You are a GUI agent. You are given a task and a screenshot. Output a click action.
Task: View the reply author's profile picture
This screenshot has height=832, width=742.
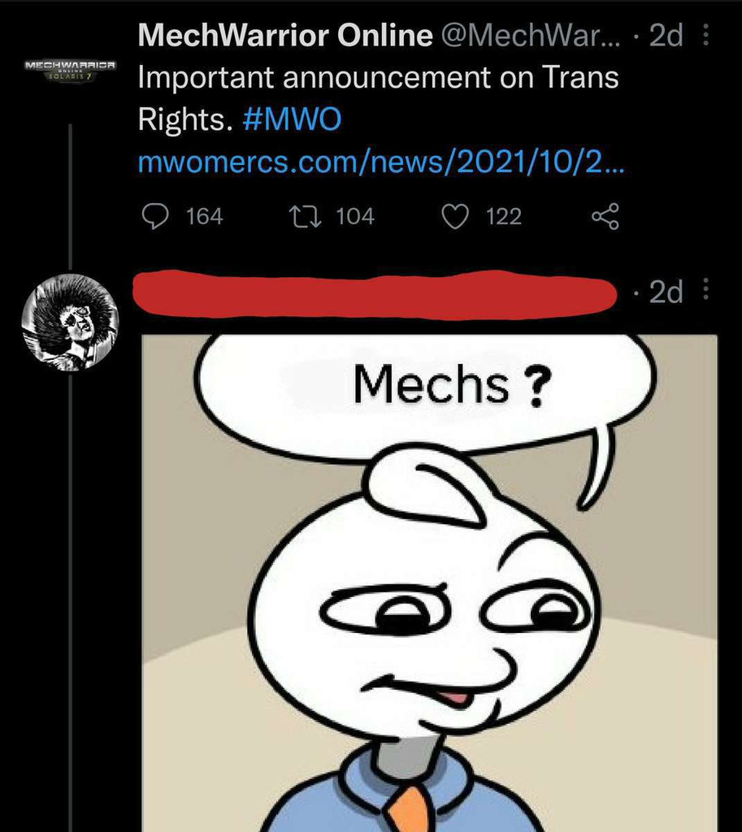click(x=70, y=322)
